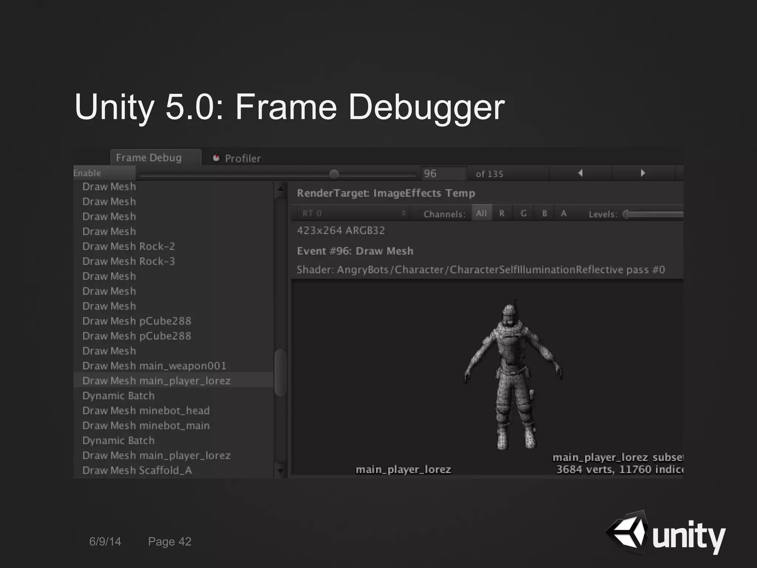757x568 pixels.
Task: Click the Event #96: Draw Mesh heading
Action: [x=355, y=251]
